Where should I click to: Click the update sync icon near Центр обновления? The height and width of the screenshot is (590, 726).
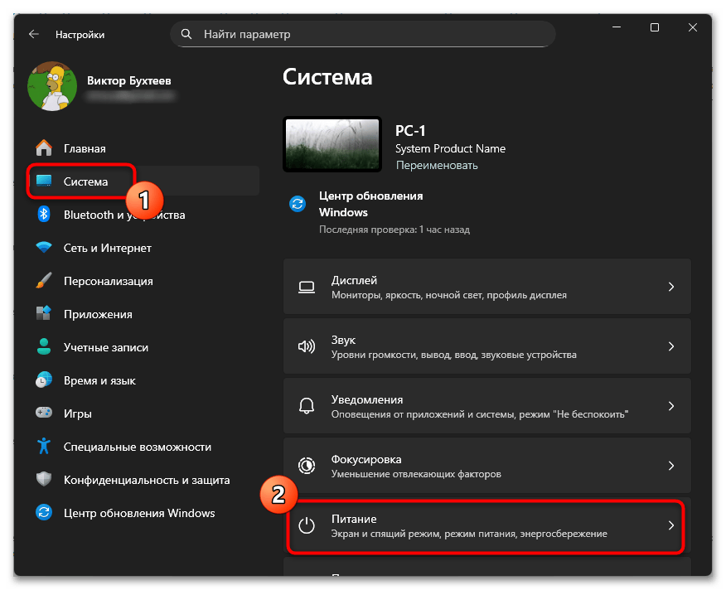[x=298, y=203]
